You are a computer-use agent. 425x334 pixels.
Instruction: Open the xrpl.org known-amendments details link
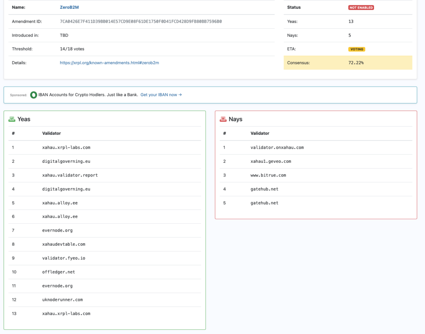[x=110, y=63]
